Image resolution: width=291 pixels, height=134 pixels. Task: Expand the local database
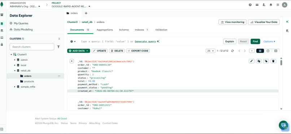click(15, 65)
